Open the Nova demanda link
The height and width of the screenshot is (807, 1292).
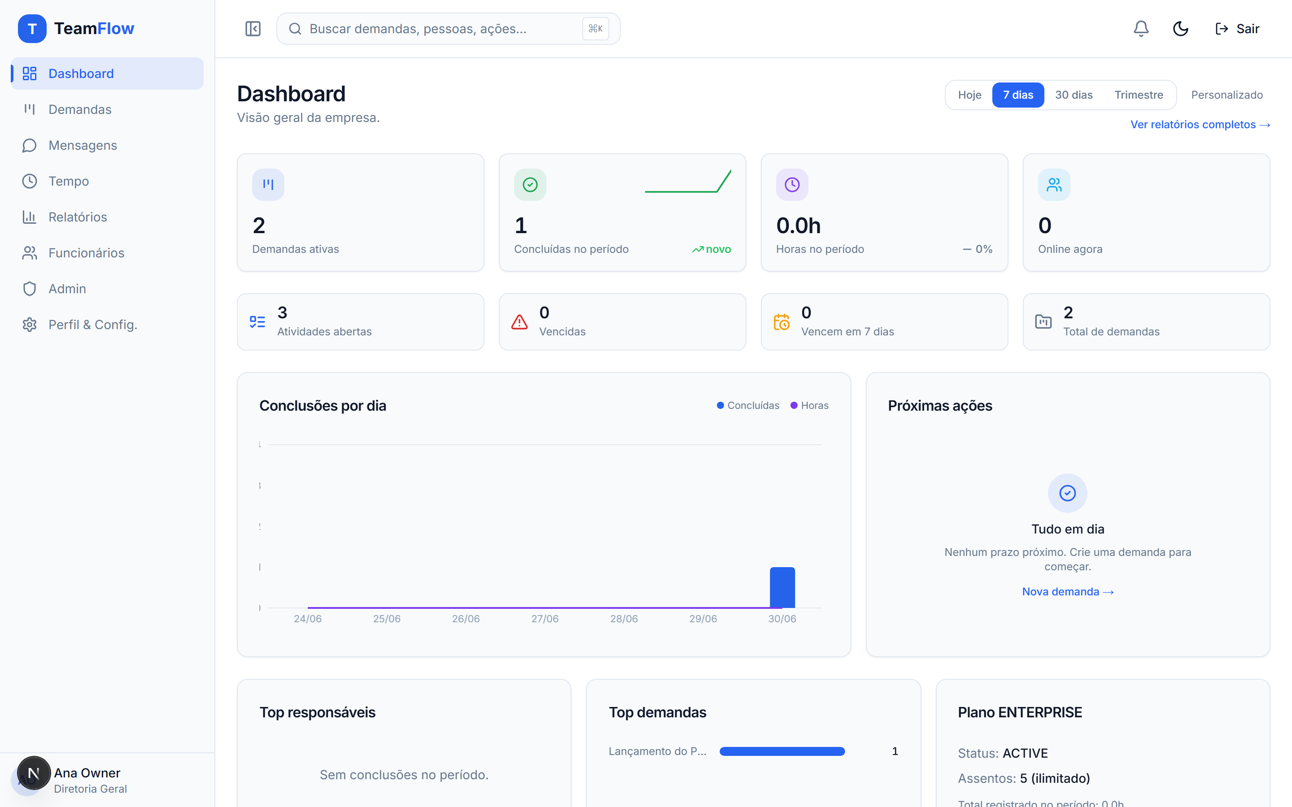click(x=1067, y=591)
